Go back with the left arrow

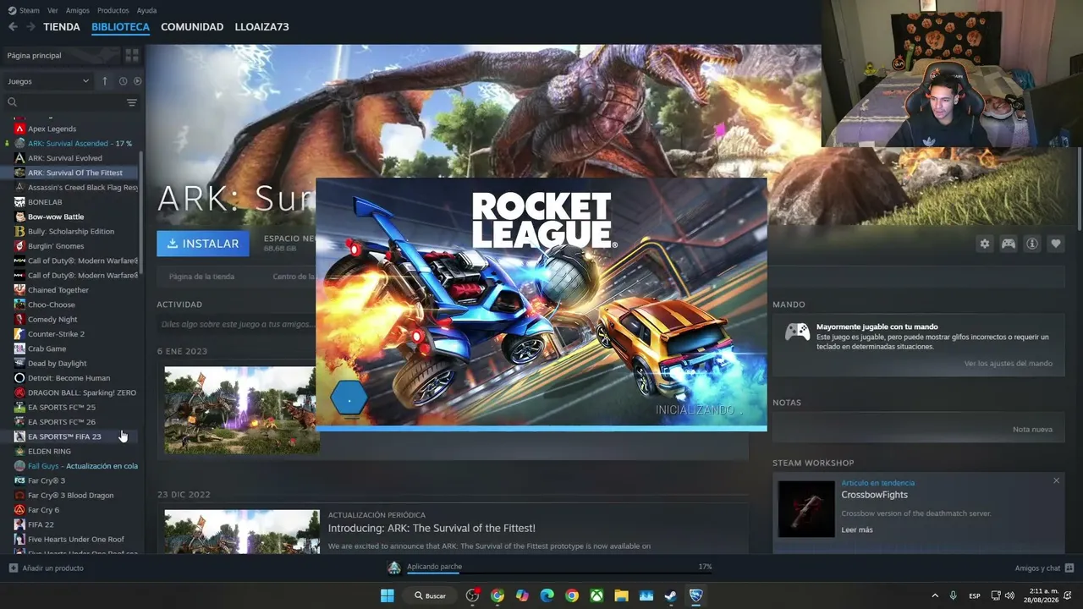(13, 27)
